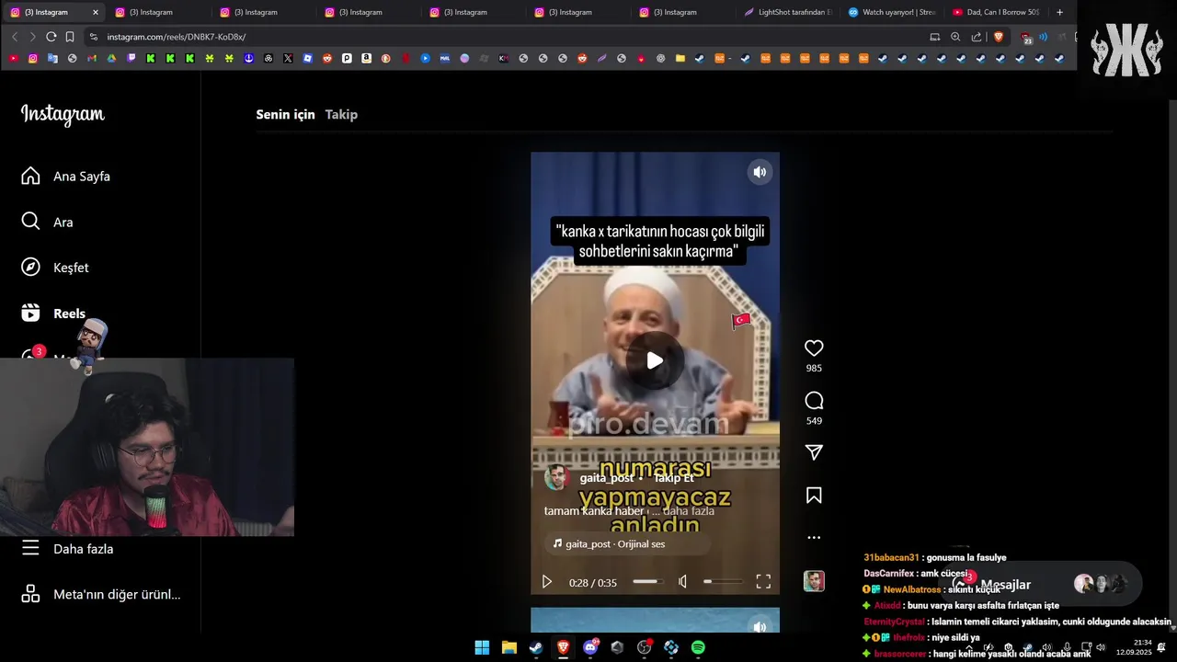The image size is (1177, 662).
Task: Open the YouTube bookmark icon
Action: point(13,58)
